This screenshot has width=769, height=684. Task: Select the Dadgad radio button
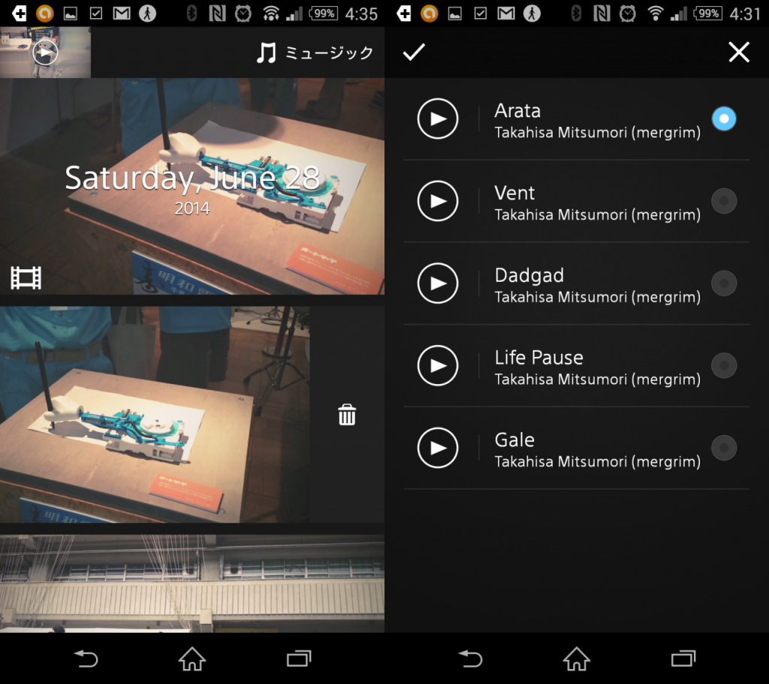pyautogui.click(x=724, y=283)
